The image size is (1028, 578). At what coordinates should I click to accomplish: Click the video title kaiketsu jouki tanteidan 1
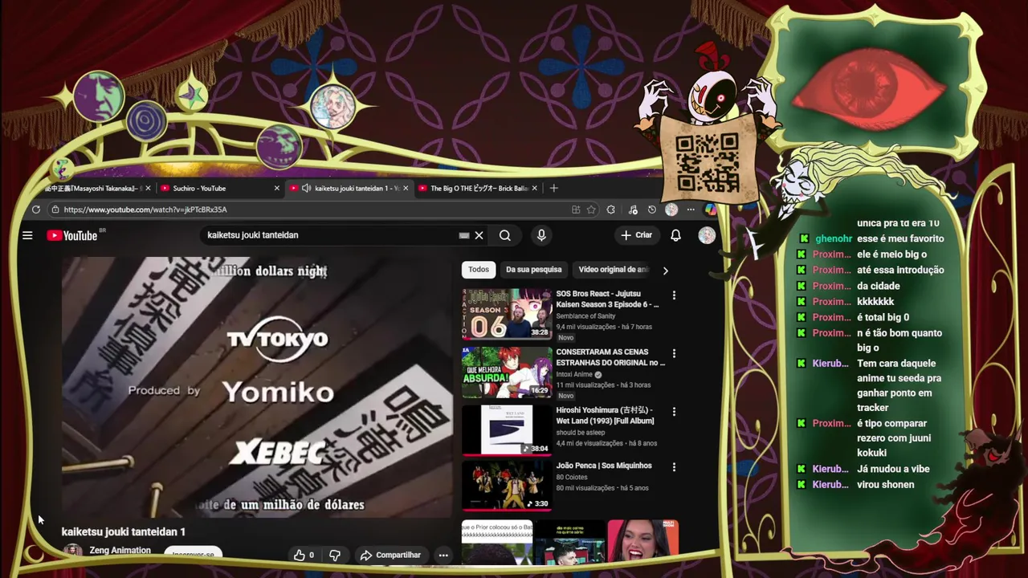[124, 531]
